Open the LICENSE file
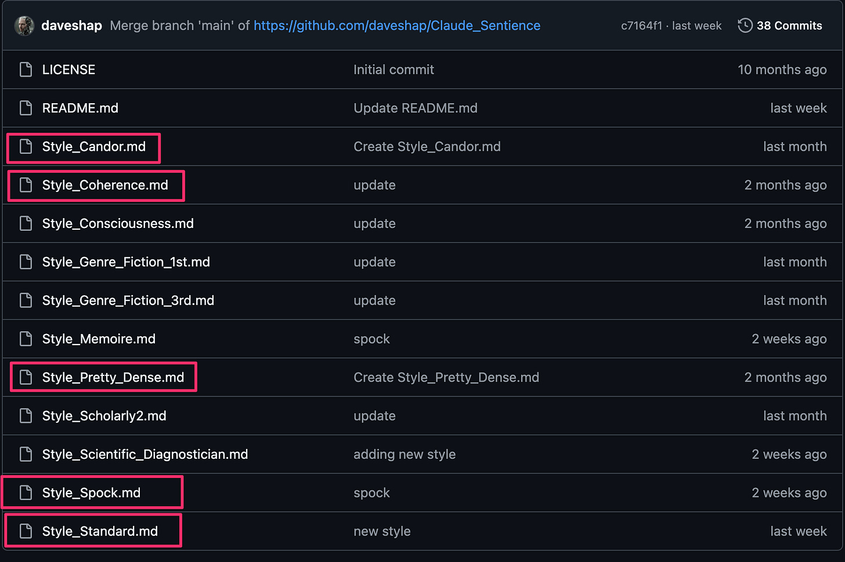Screen dimensions: 845x562 coord(68,70)
